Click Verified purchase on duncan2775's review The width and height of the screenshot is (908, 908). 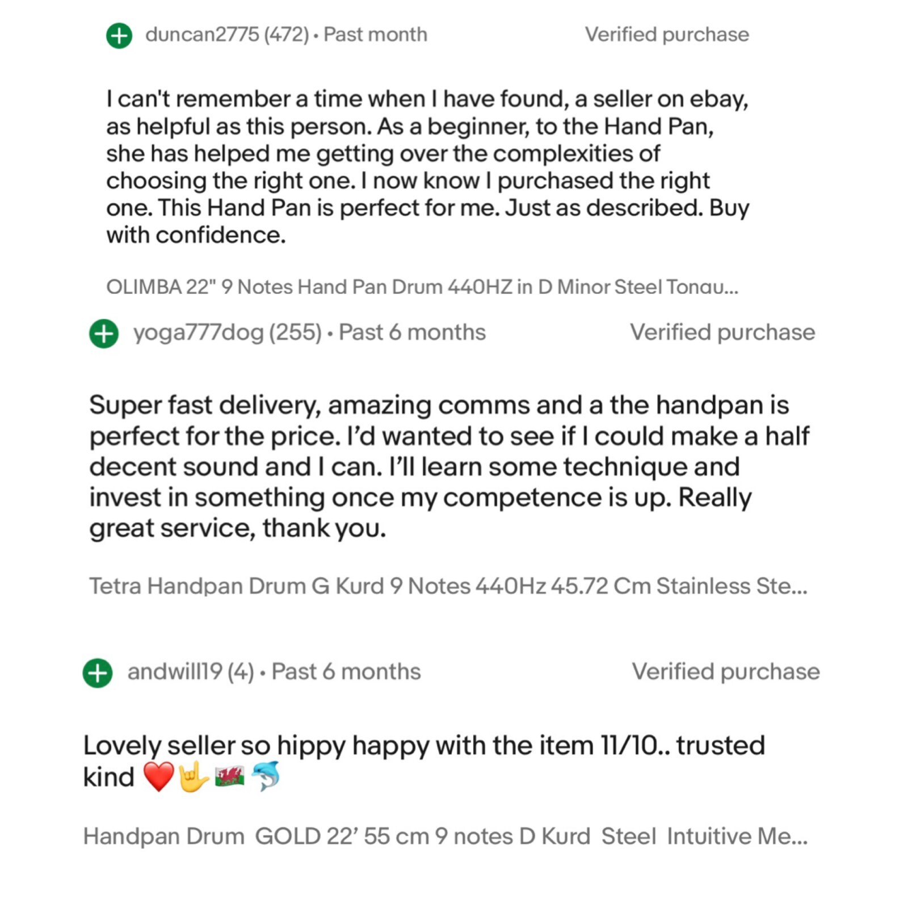coord(667,35)
